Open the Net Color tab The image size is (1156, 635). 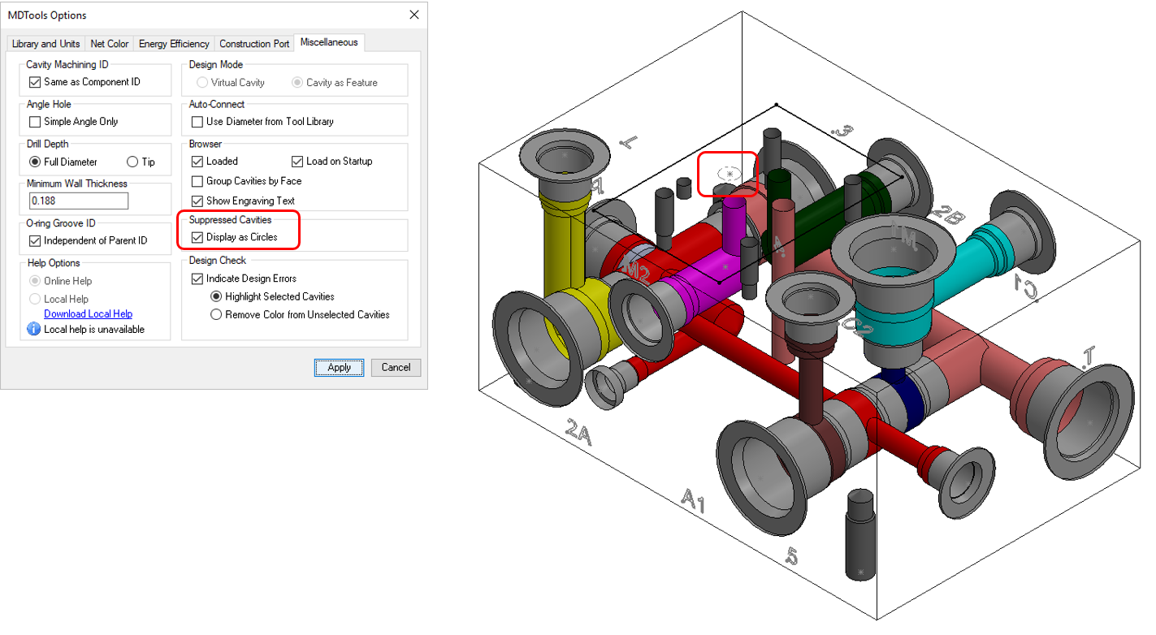pos(110,44)
